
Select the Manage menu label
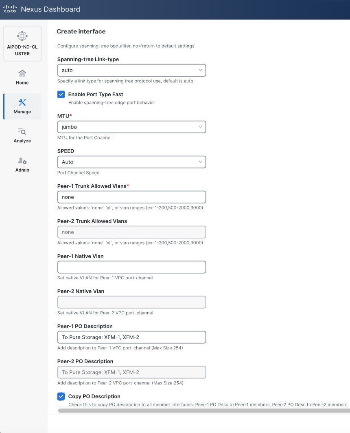[x=22, y=112]
